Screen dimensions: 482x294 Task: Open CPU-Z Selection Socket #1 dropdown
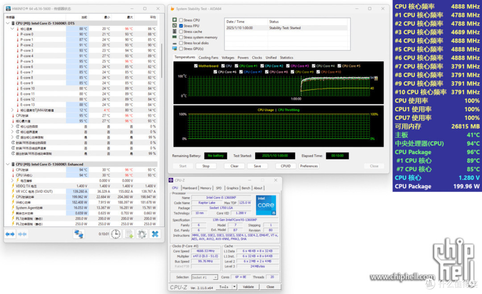(216, 277)
